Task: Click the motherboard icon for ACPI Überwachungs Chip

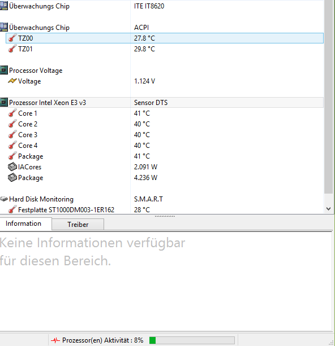Action: 4,27
